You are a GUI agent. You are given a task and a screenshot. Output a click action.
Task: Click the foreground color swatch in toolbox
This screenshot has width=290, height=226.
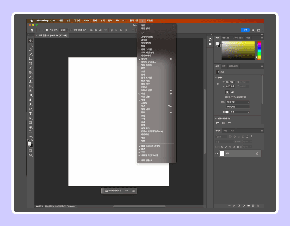coord(29,144)
